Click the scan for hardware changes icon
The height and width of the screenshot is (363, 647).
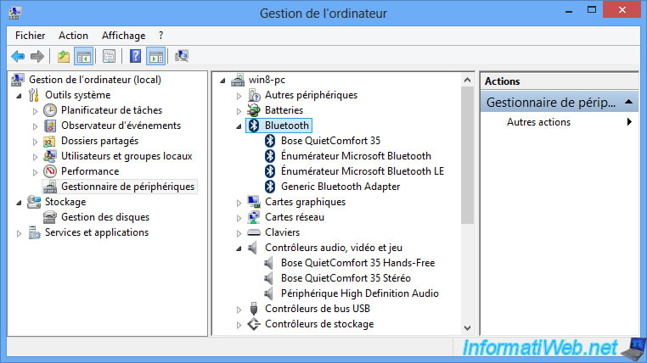[182, 57]
